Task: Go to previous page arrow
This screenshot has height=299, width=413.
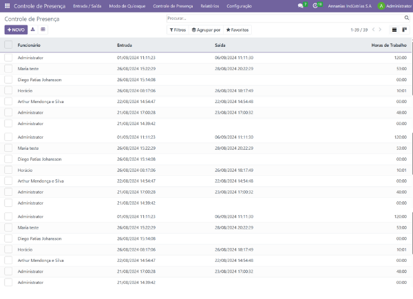Action: coord(373,30)
